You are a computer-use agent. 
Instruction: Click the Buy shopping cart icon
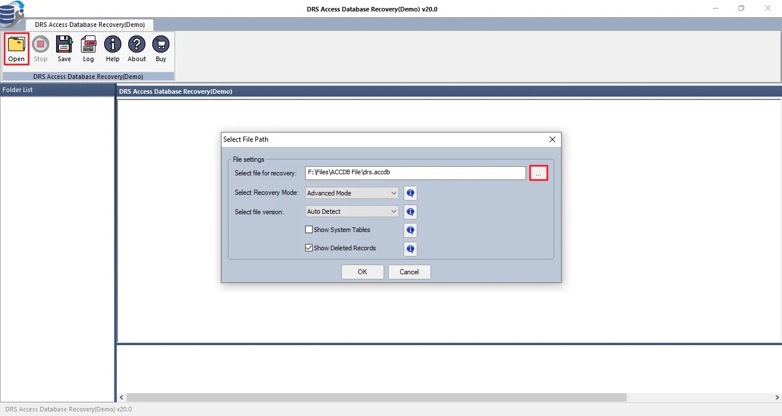[161, 49]
